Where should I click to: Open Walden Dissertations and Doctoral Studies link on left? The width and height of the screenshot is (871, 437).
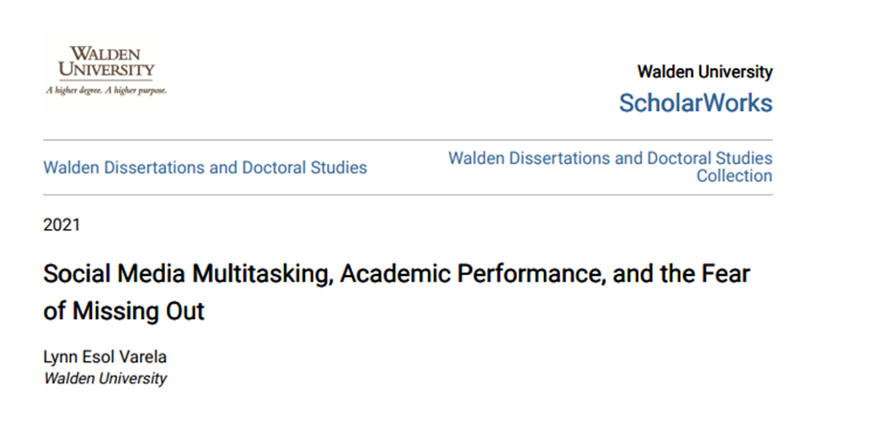[205, 168]
